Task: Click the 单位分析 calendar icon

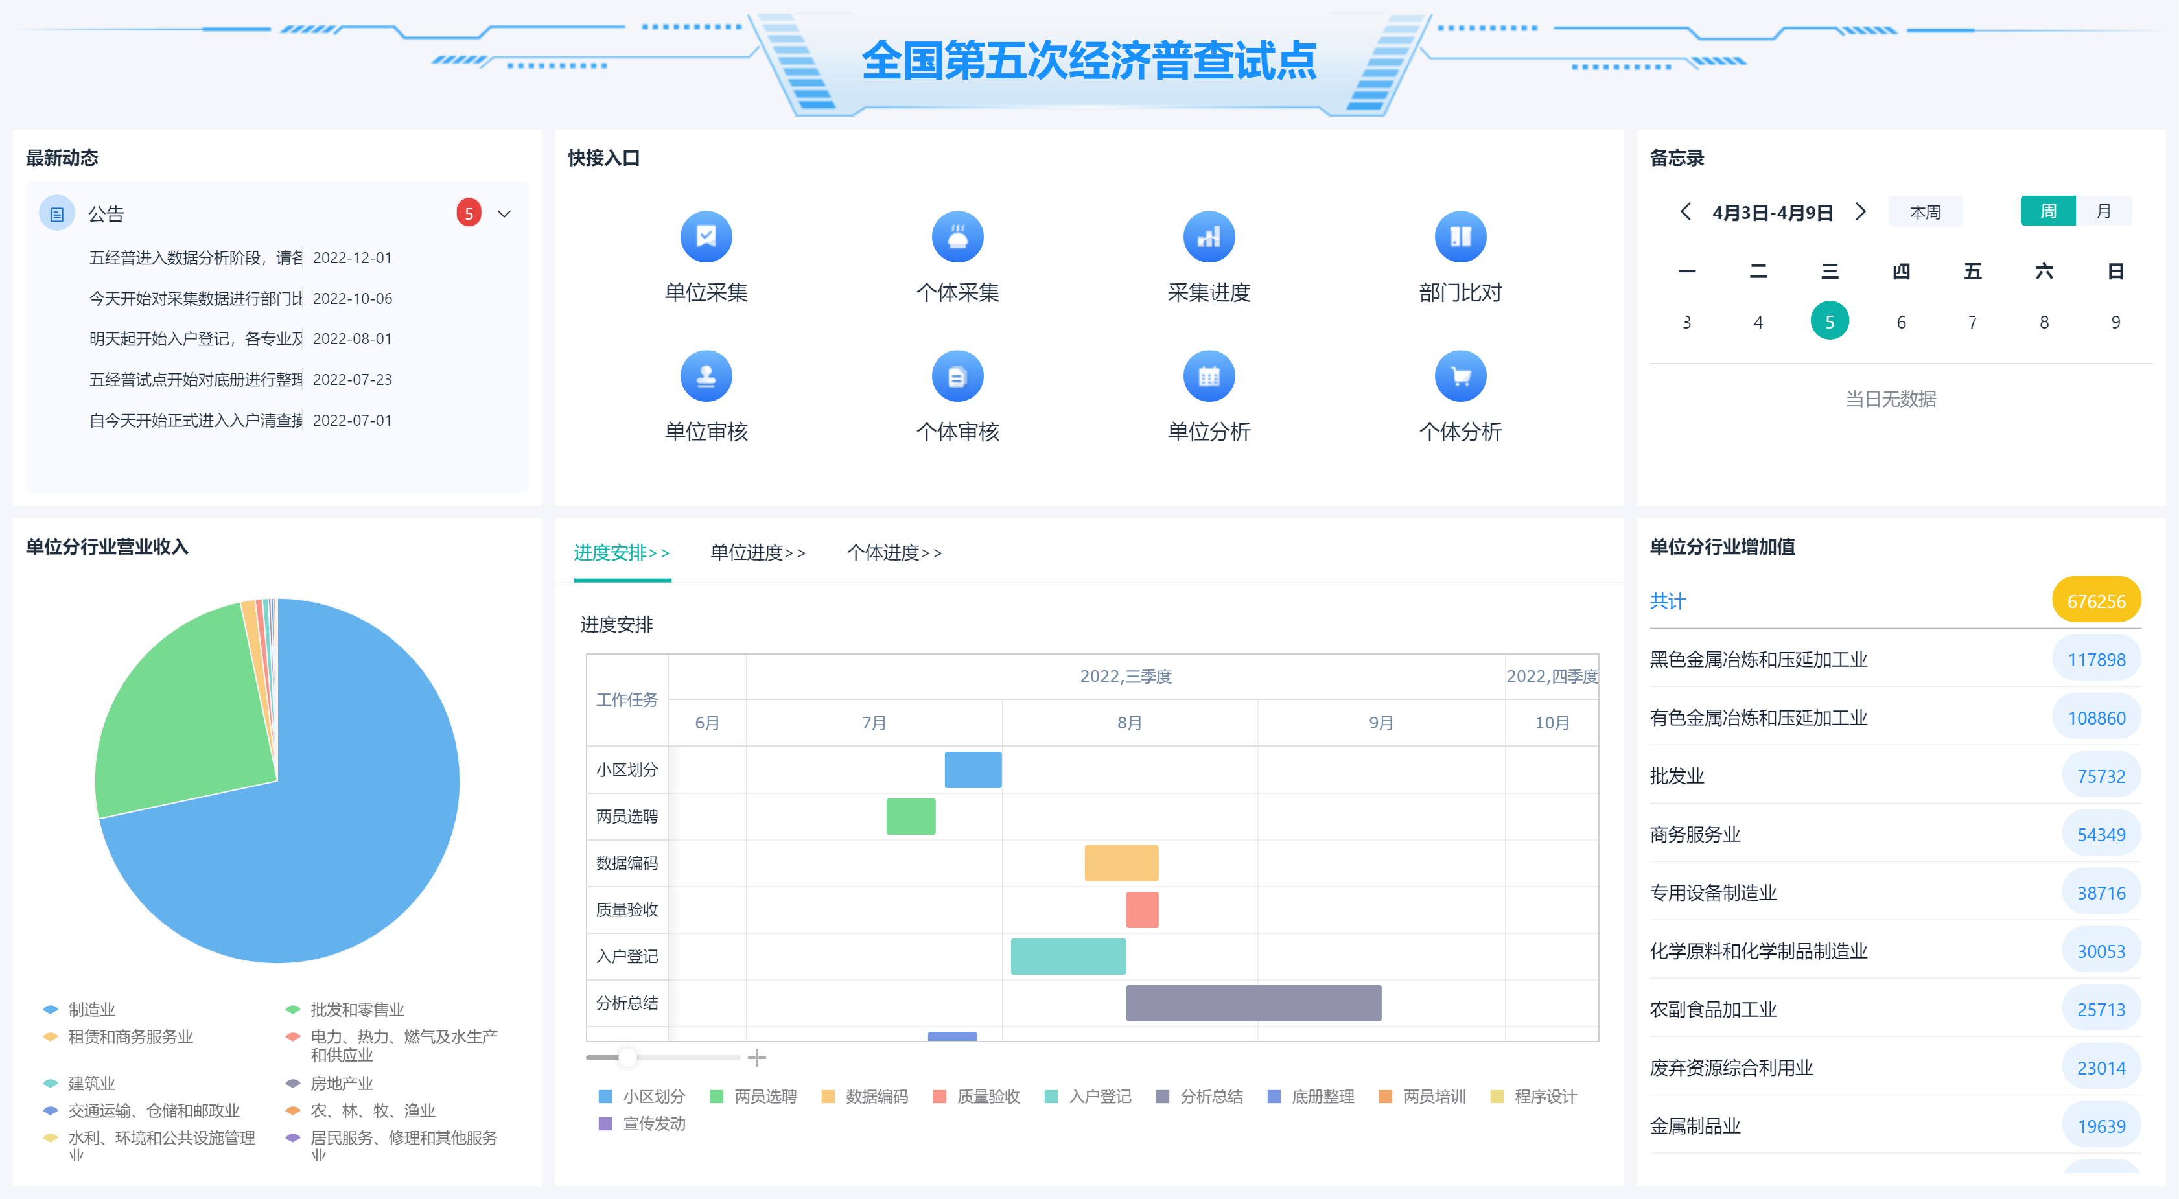Action: (x=1209, y=376)
